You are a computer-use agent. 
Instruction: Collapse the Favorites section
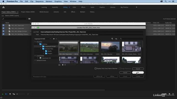tap(35, 42)
